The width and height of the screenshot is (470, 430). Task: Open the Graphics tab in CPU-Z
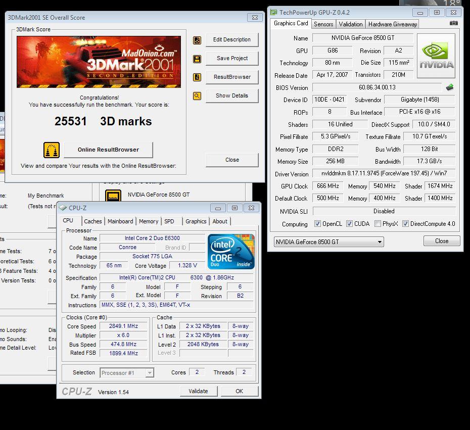[x=196, y=221]
